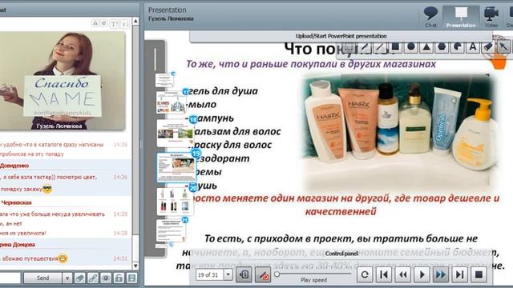Open the dropdown arrow beside Send
This screenshot has height=288, width=513.
tap(67, 278)
